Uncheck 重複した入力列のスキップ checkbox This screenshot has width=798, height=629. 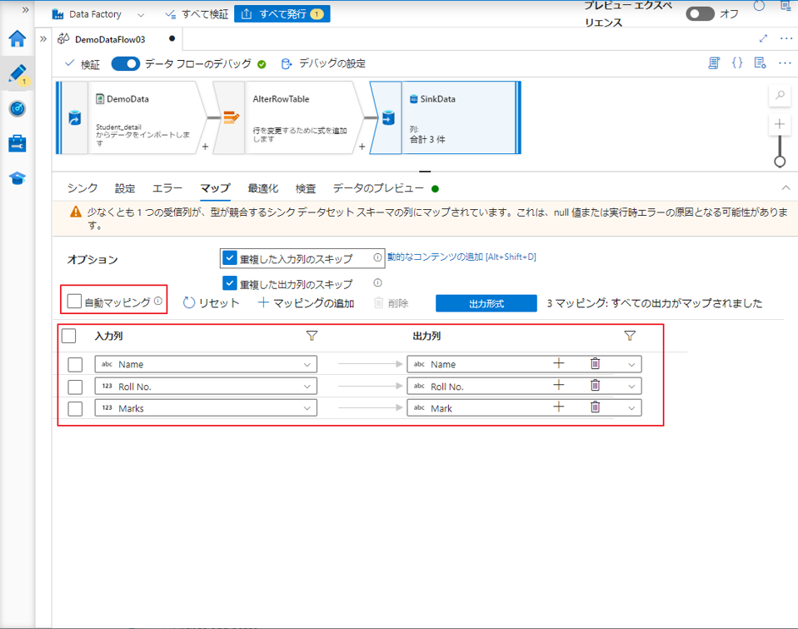click(x=231, y=258)
